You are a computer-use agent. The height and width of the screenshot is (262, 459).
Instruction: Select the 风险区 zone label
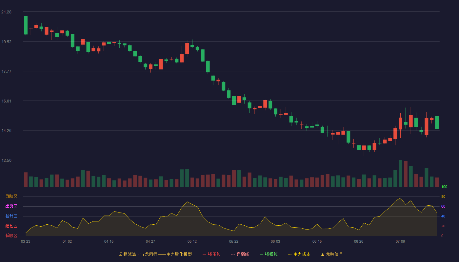(11, 196)
